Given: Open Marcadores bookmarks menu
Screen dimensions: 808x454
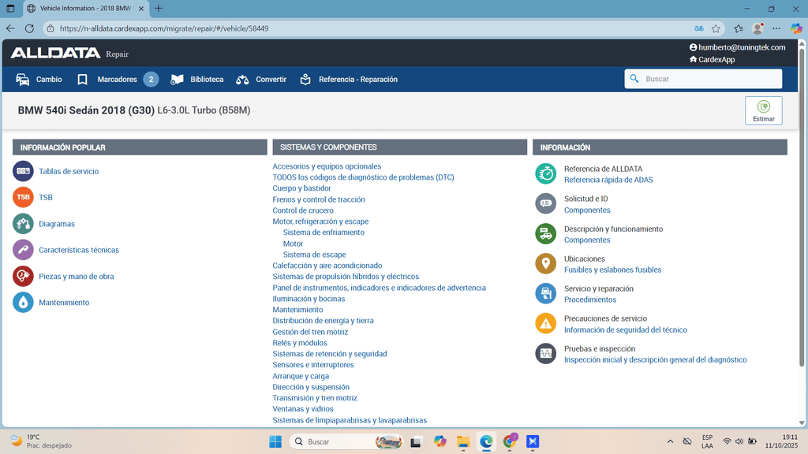Looking at the screenshot, I should (x=117, y=80).
